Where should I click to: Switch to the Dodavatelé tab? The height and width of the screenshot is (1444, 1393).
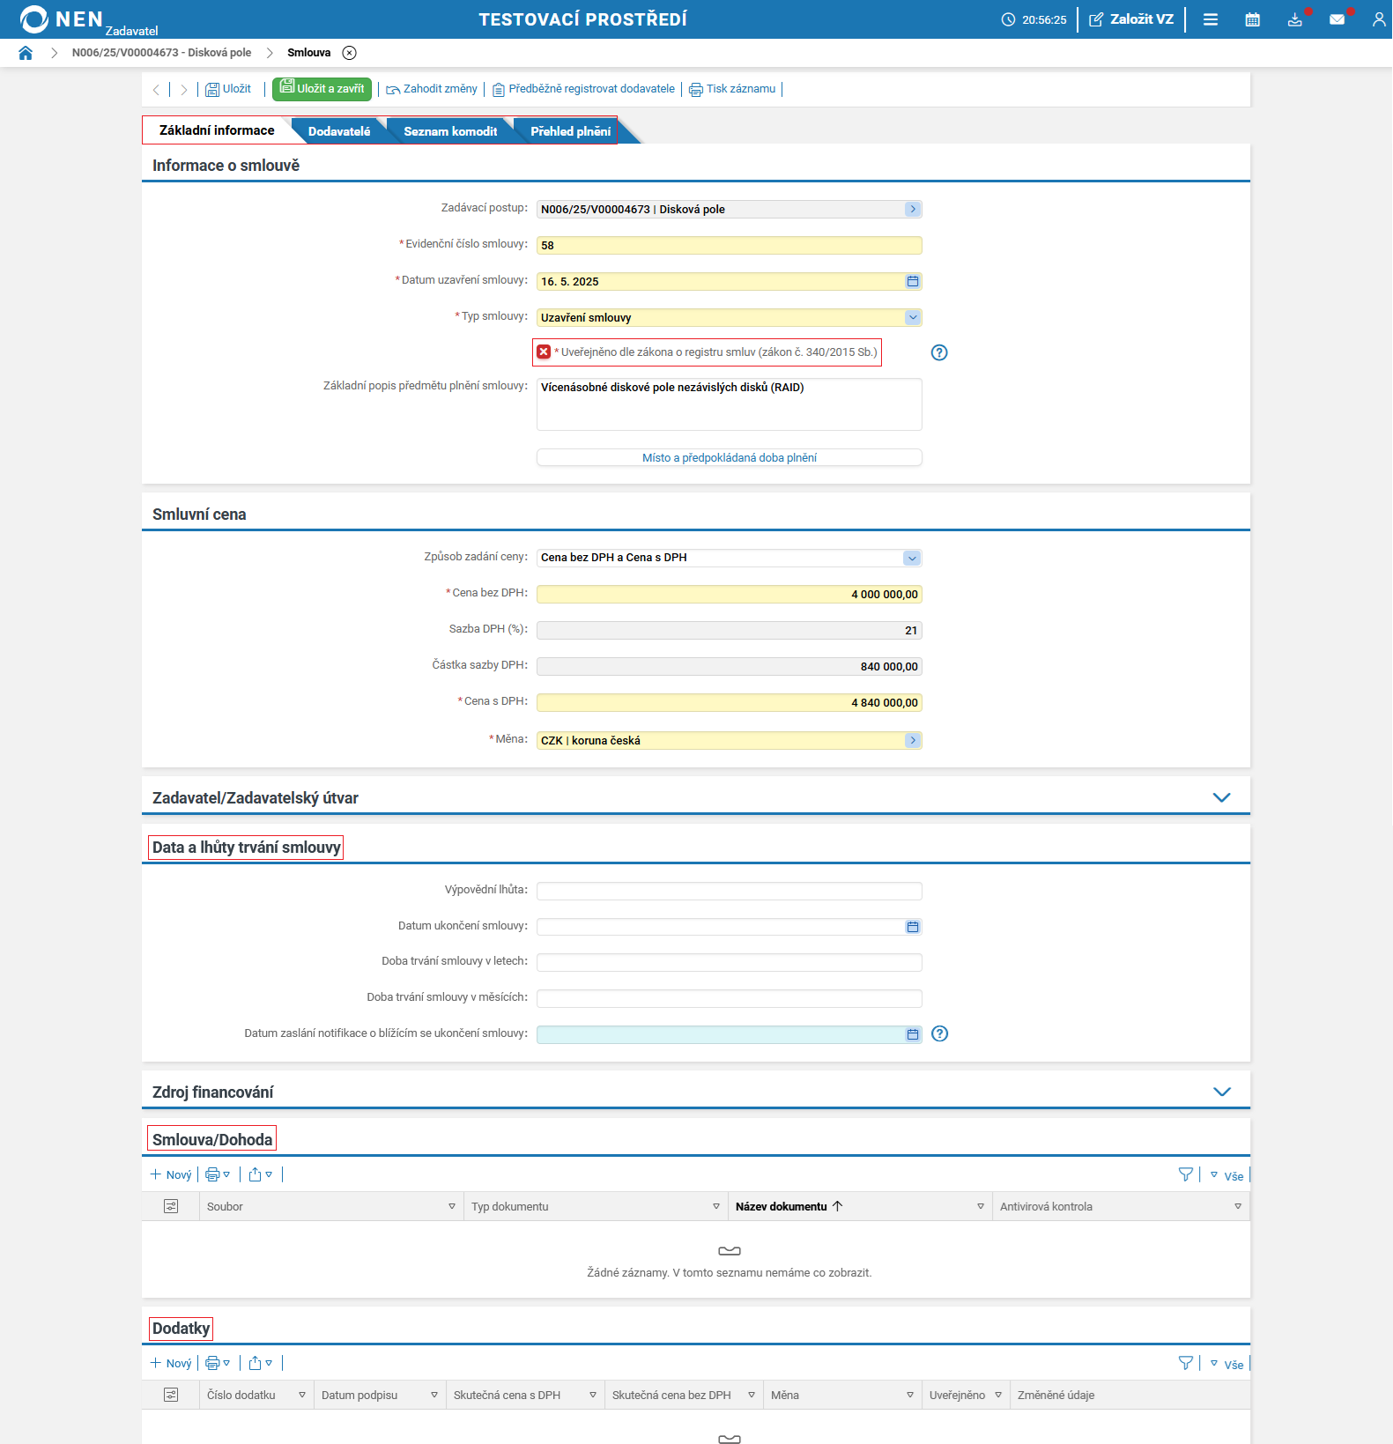(x=339, y=131)
